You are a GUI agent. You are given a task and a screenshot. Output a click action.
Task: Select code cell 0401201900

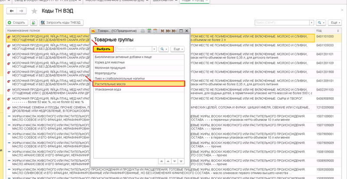tap(328, 73)
